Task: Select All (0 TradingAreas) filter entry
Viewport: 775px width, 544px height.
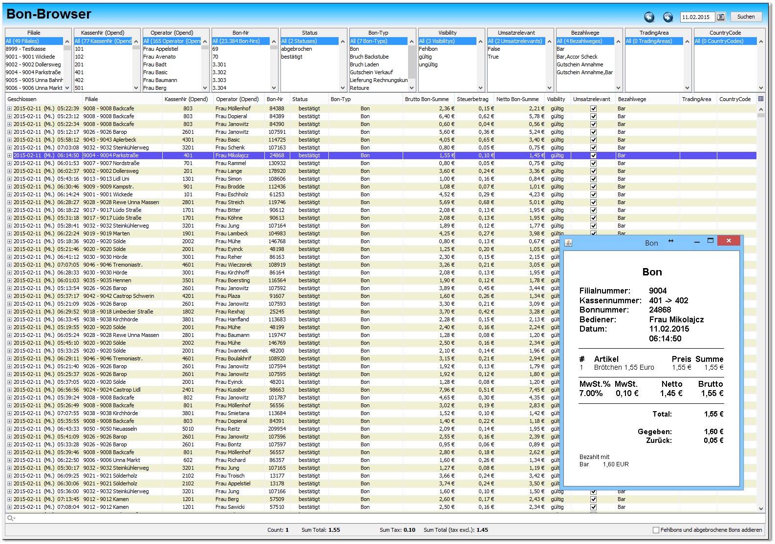Action: pos(654,41)
